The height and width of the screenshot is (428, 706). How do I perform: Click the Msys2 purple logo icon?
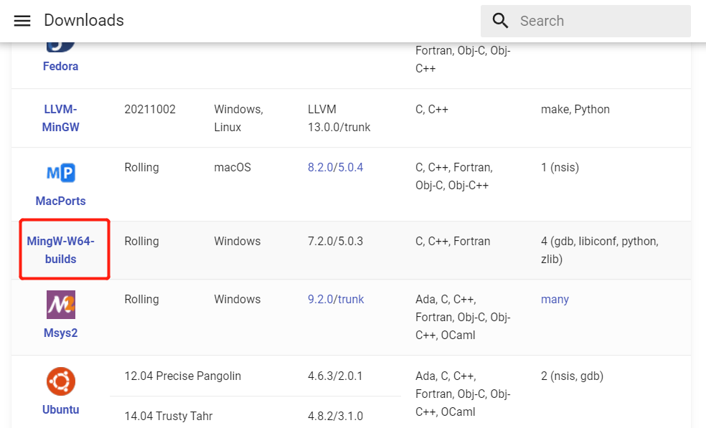point(61,305)
